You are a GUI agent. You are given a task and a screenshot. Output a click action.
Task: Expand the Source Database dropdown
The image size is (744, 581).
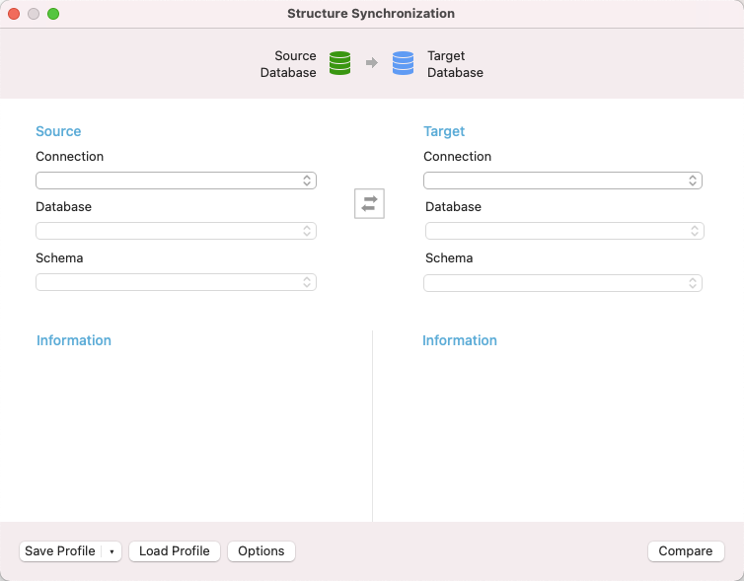point(176,231)
